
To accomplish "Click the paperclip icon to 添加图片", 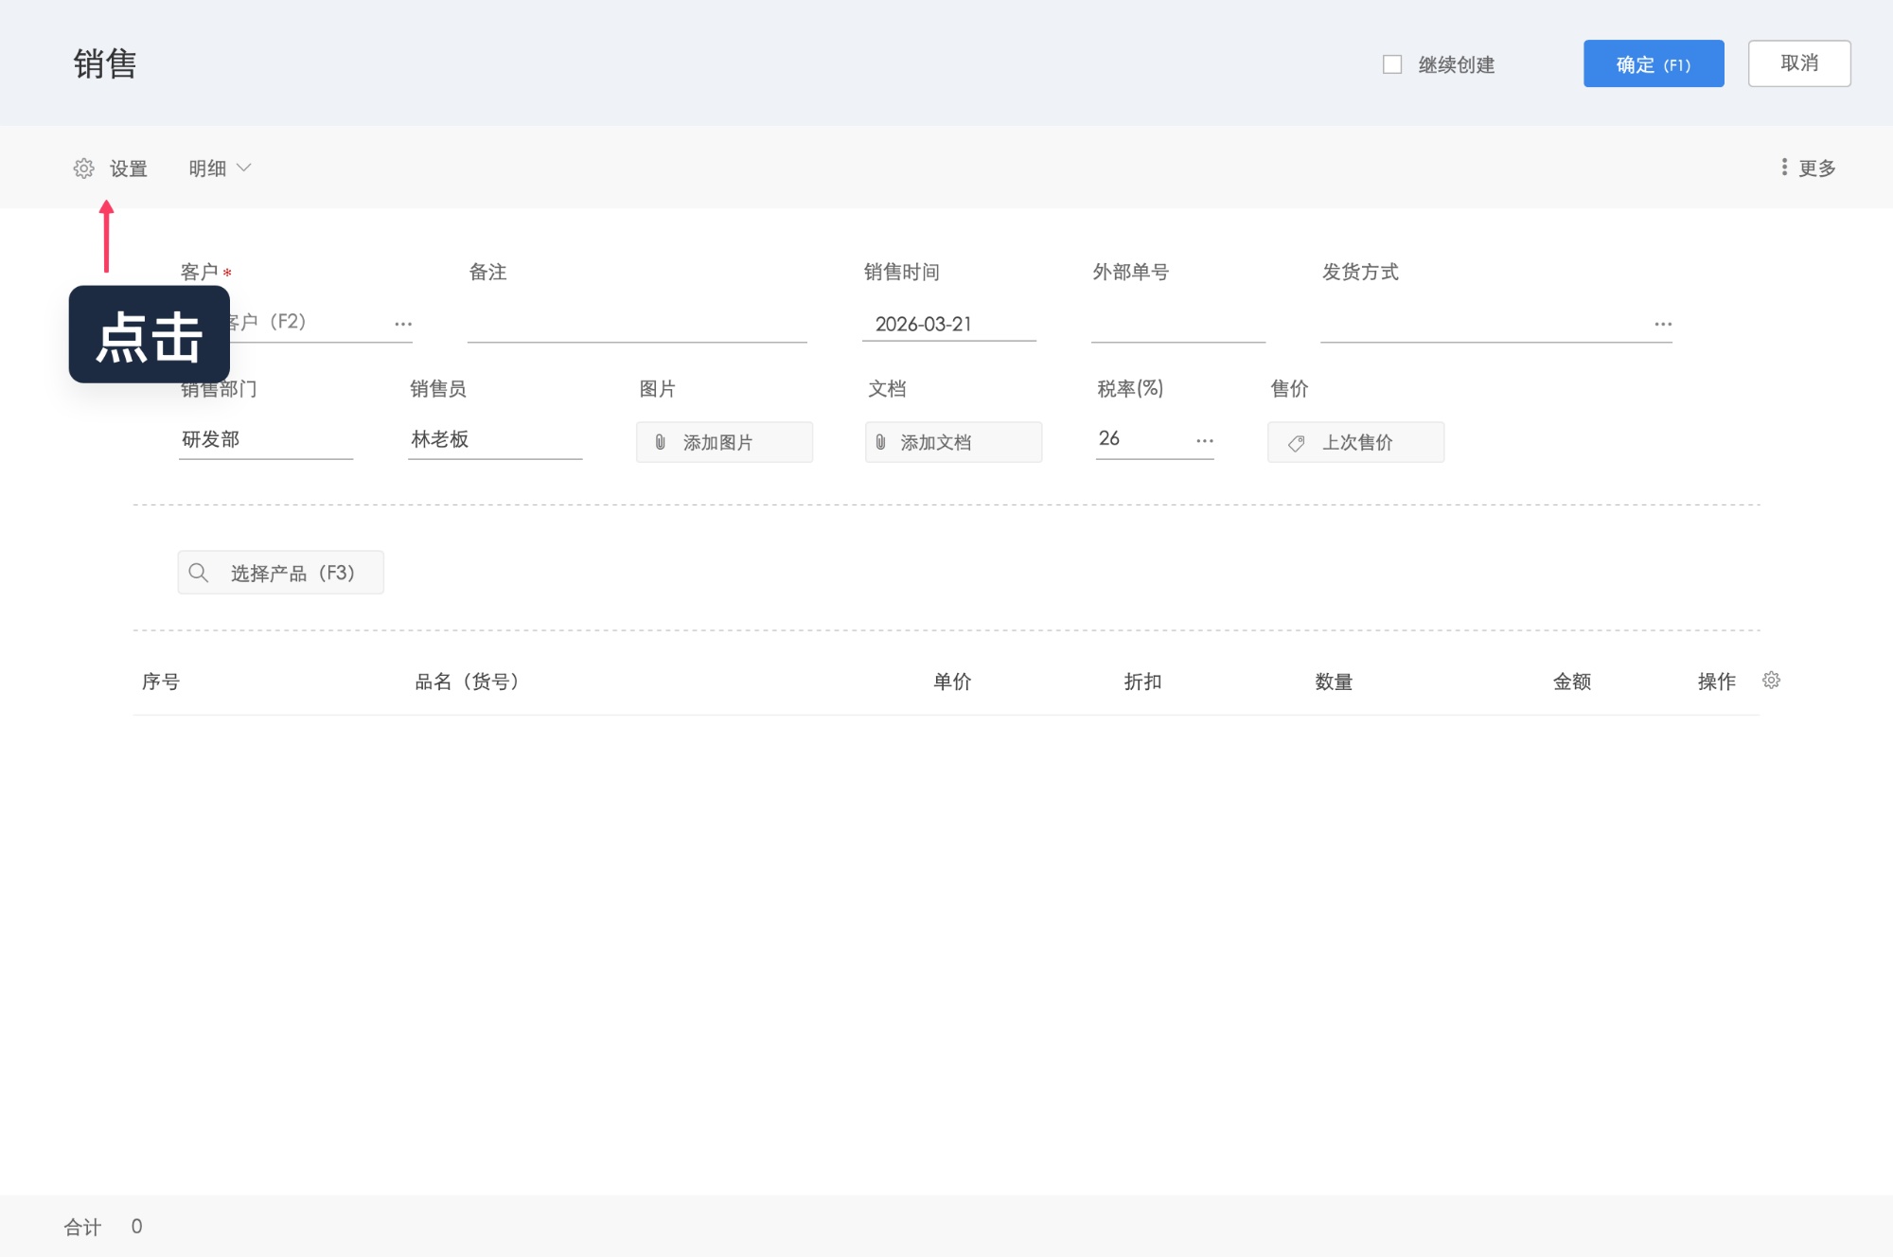I will (660, 441).
